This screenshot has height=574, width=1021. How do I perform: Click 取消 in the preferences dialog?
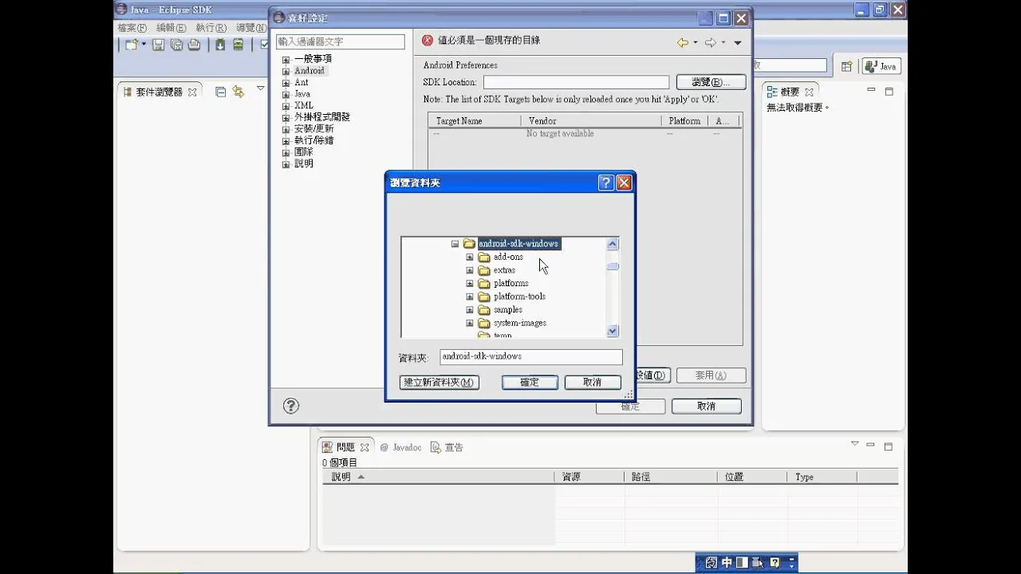(x=707, y=406)
